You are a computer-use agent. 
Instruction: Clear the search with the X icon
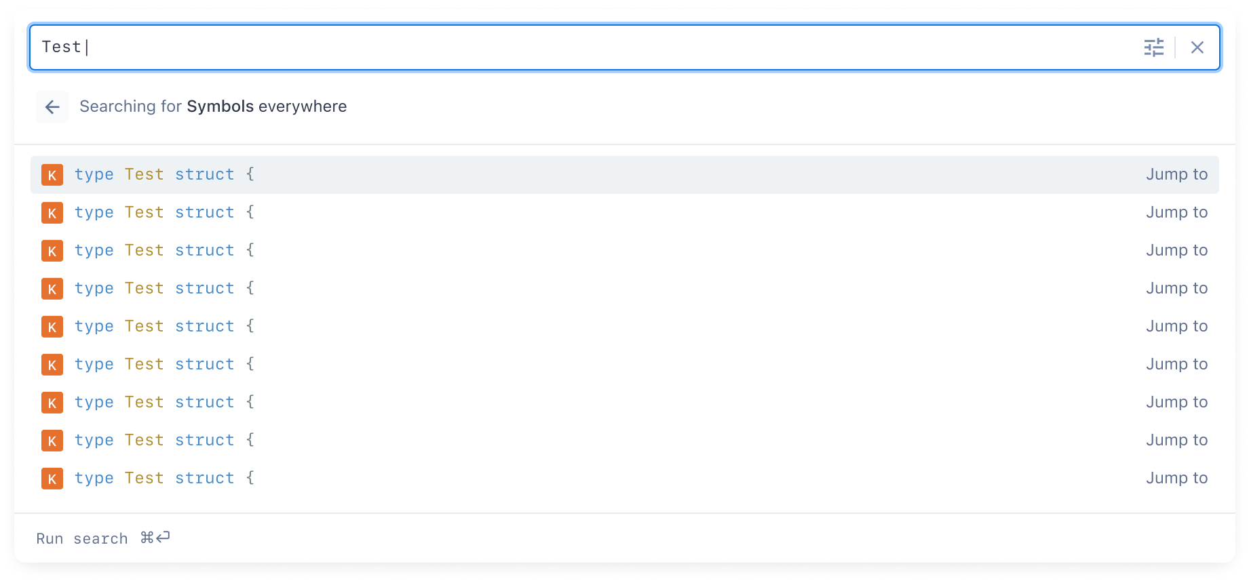click(1197, 47)
